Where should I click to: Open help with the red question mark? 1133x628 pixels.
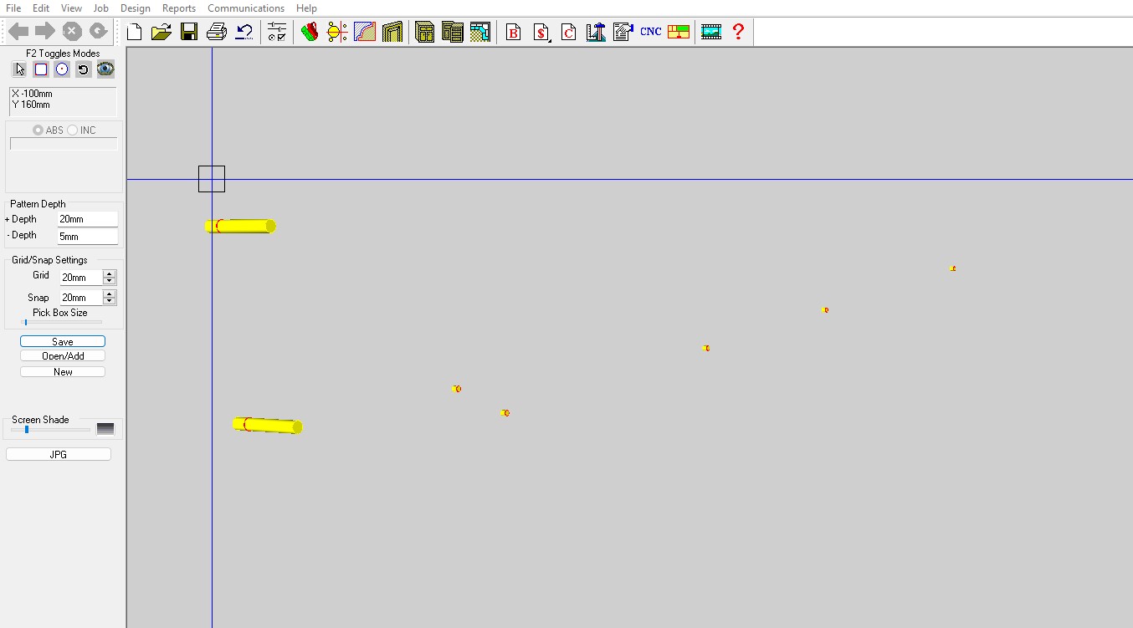(x=738, y=32)
